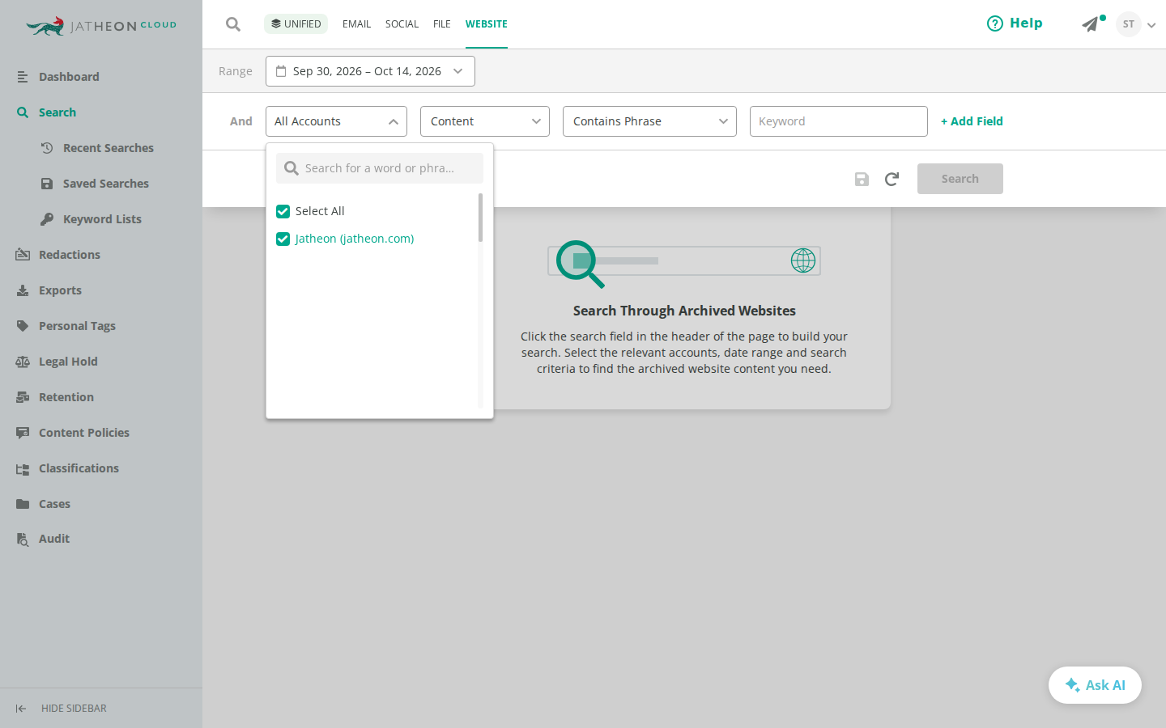Switch to the Social tab
Screen dimensions: 1166x728
click(402, 24)
